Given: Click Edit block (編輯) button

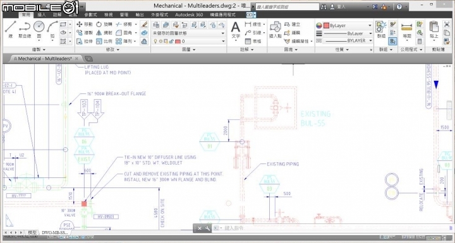Looking at the screenshot, I should pyautogui.click(x=293, y=33).
